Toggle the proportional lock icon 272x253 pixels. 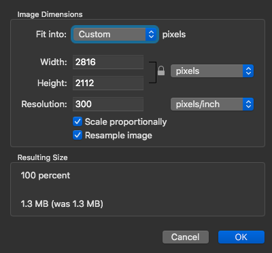[x=161, y=71]
